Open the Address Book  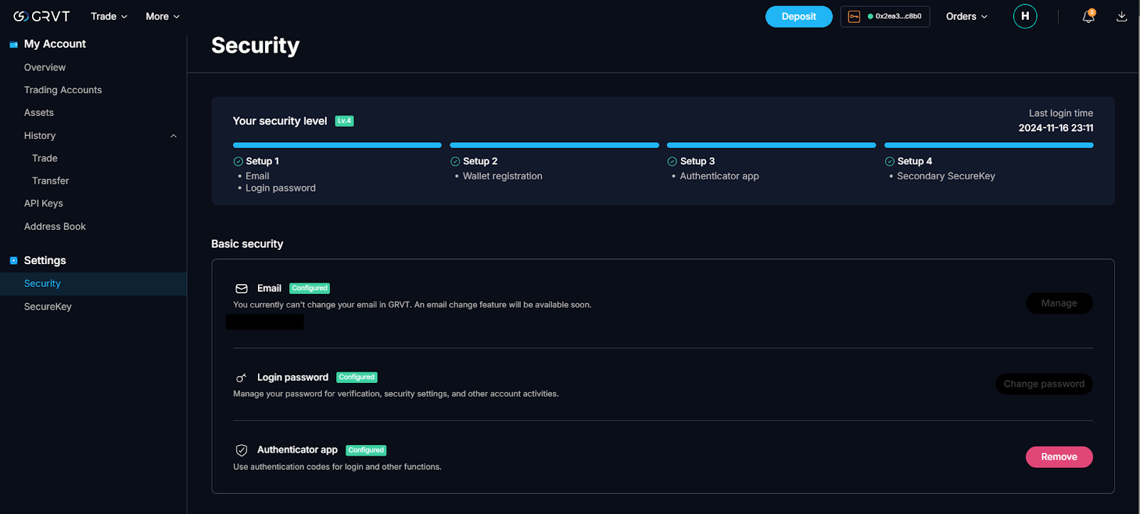[x=55, y=227]
